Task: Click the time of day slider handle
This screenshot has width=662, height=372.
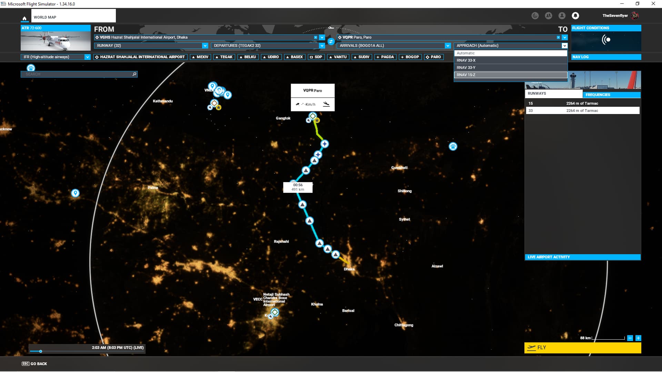Action: click(41, 351)
